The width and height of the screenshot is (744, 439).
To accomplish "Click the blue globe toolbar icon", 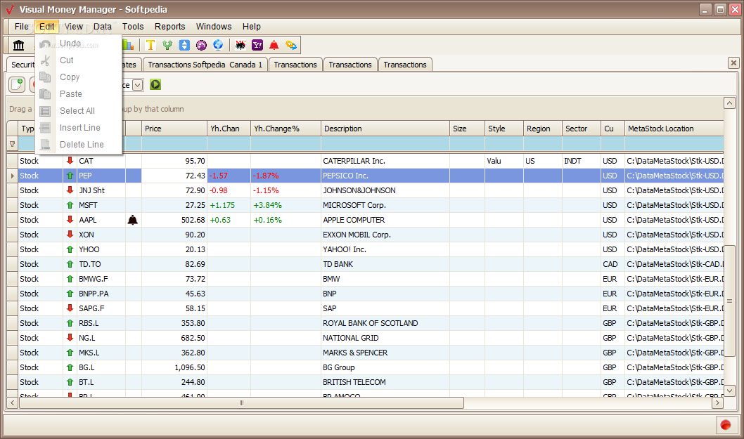I will point(218,45).
